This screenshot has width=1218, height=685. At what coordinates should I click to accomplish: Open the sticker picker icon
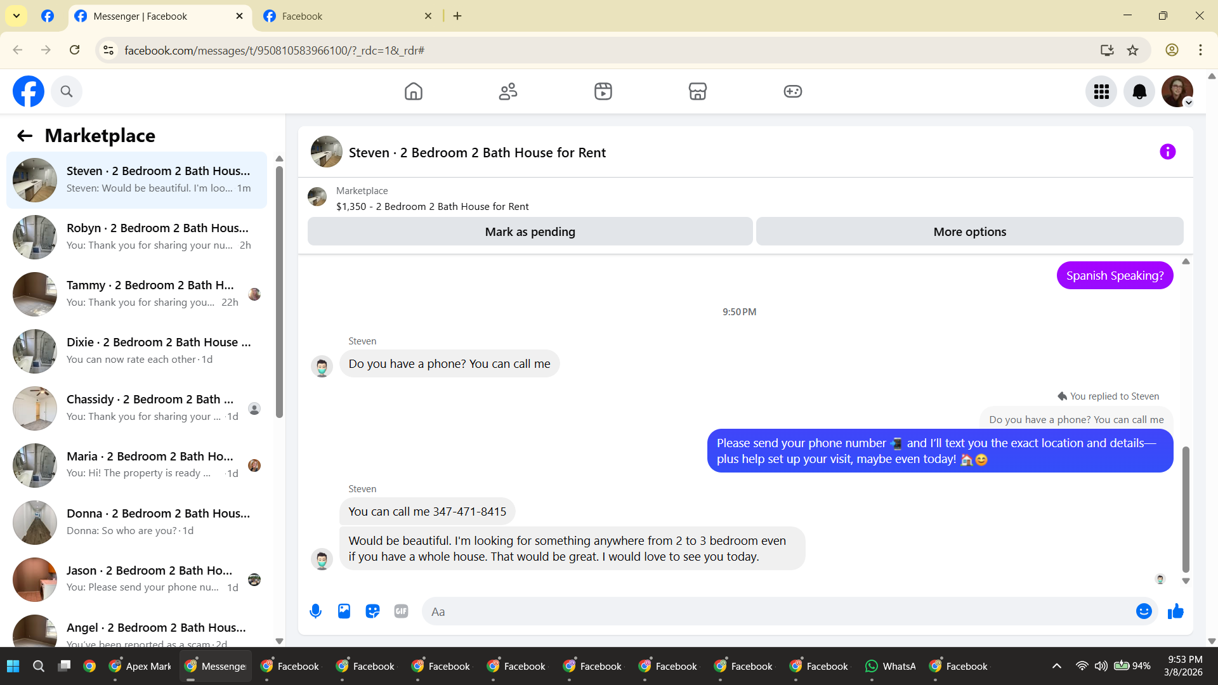click(372, 611)
